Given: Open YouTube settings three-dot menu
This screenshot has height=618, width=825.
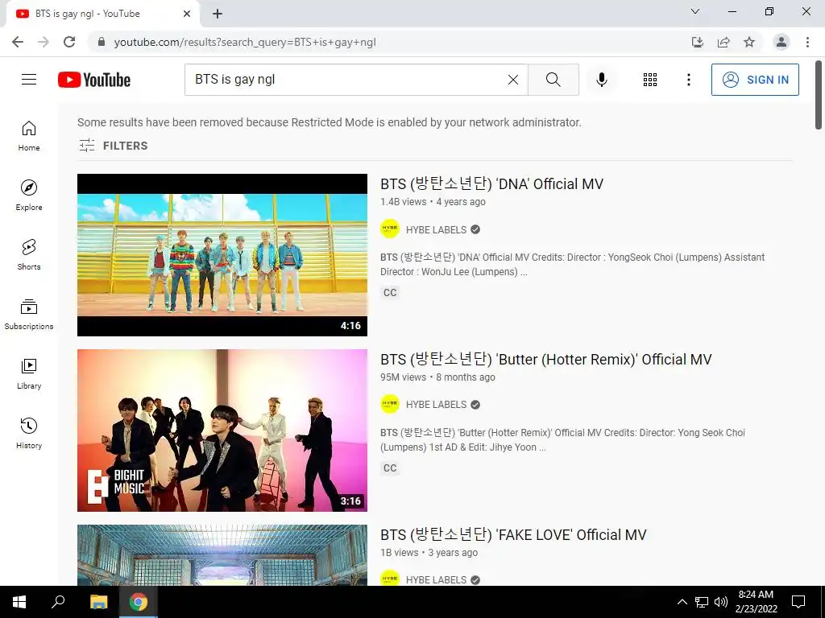Looking at the screenshot, I should tap(688, 80).
